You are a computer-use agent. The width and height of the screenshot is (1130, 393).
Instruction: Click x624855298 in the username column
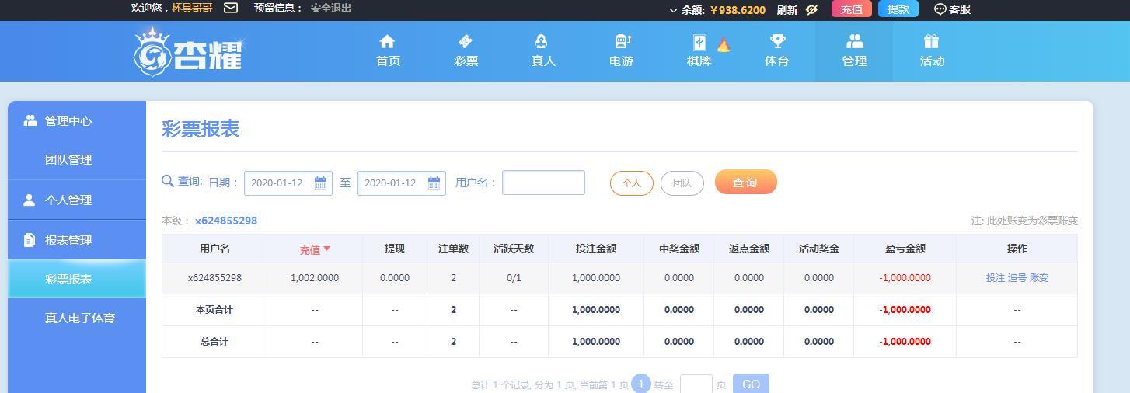pyautogui.click(x=214, y=278)
